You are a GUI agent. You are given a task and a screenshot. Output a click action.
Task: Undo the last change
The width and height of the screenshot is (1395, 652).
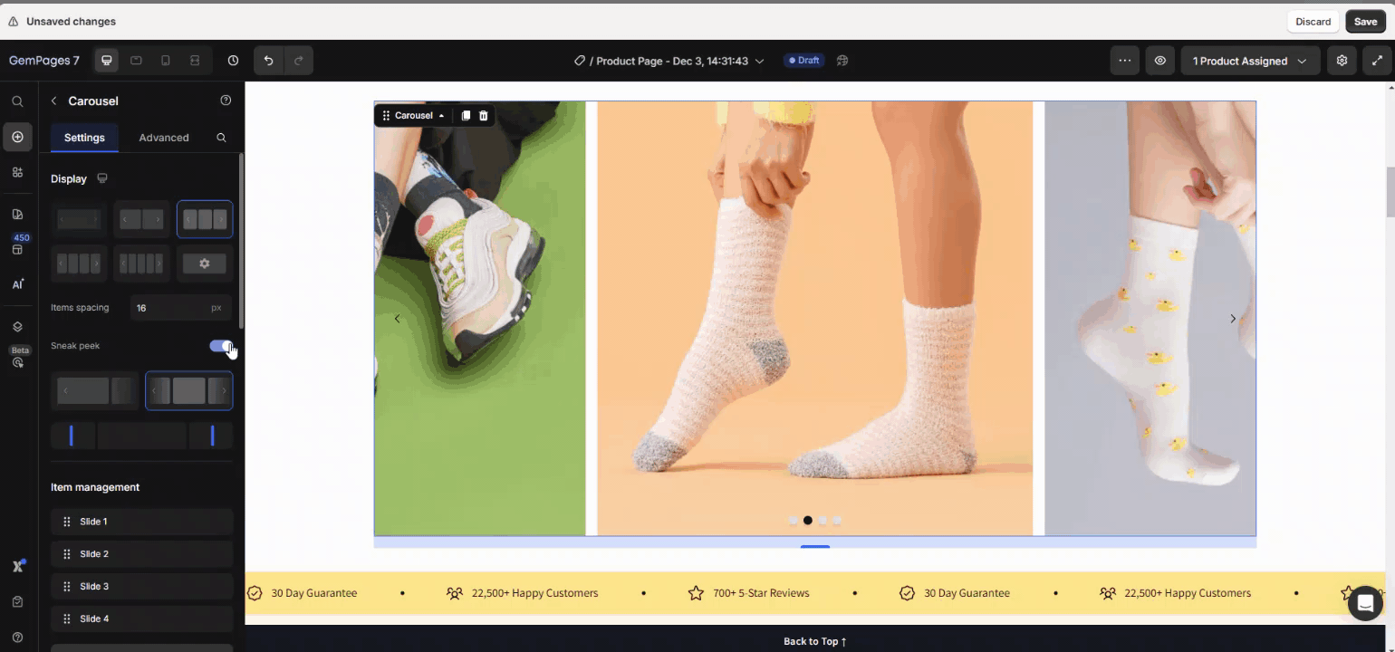coord(268,60)
